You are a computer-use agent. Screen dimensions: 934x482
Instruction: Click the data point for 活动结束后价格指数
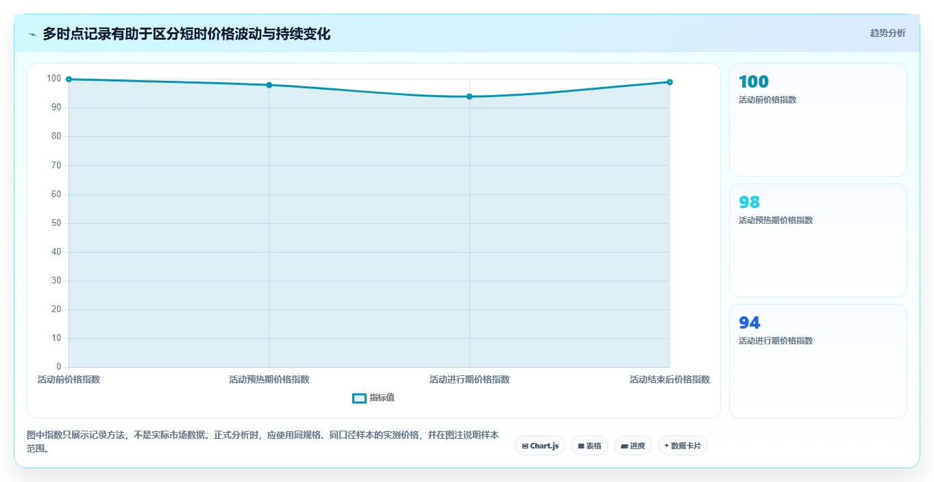pyautogui.click(x=669, y=82)
